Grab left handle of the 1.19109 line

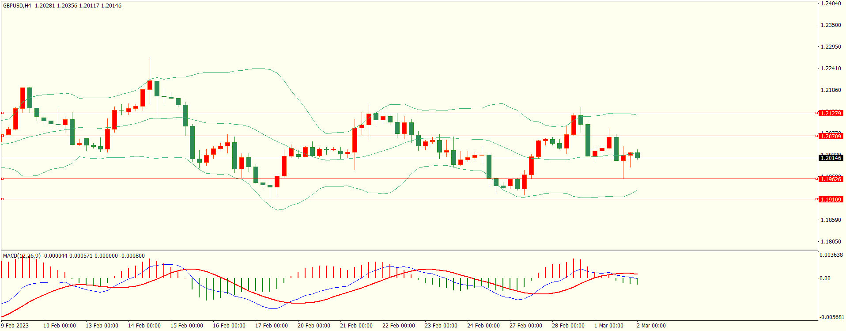[x=2, y=199]
